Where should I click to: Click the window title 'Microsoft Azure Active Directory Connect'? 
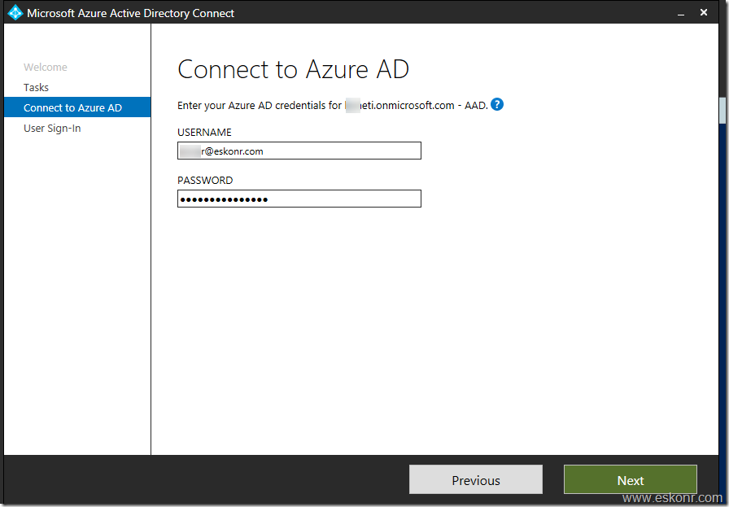131,13
